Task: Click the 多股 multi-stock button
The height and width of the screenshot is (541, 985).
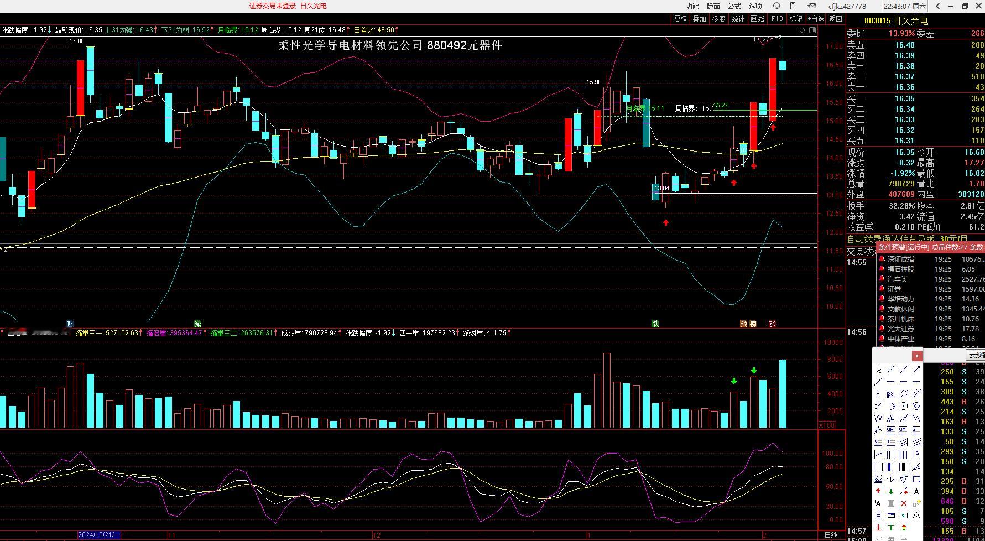Action: 718,19
